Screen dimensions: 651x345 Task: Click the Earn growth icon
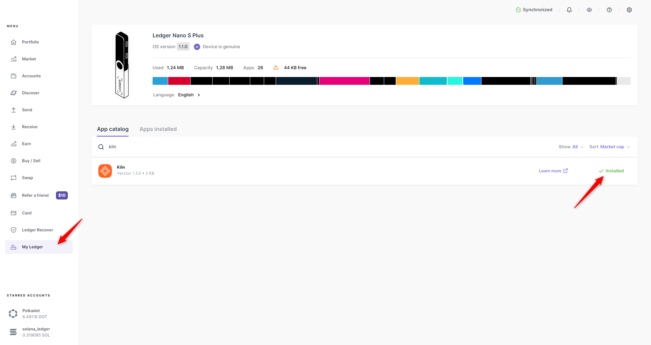[x=14, y=144]
